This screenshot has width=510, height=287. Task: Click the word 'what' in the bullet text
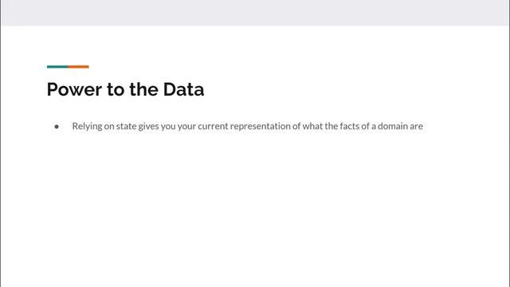(x=312, y=126)
